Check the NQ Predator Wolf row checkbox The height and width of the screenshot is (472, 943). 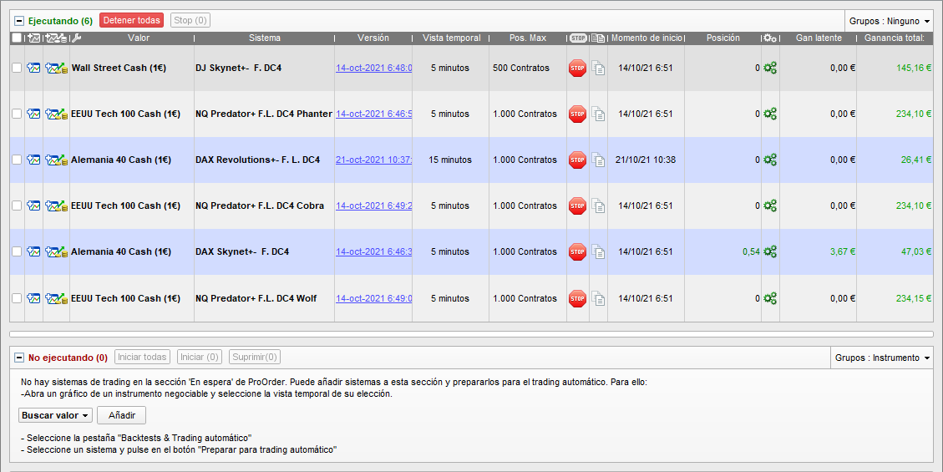[x=17, y=298]
